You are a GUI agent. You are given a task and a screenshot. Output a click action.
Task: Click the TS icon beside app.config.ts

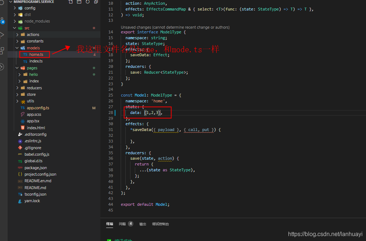tap(22, 108)
